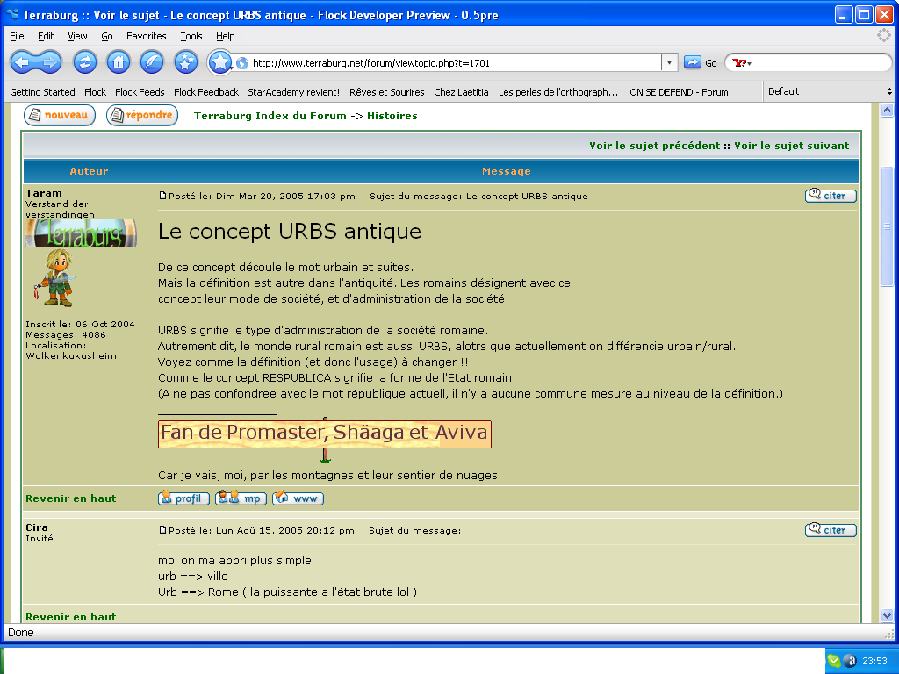Click the green tray icon in taskbar
The width and height of the screenshot is (899, 674).
[834, 661]
